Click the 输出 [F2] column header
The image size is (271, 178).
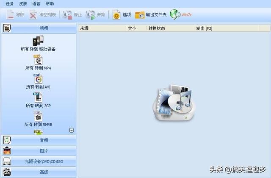pyautogui.click(x=227, y=28)
